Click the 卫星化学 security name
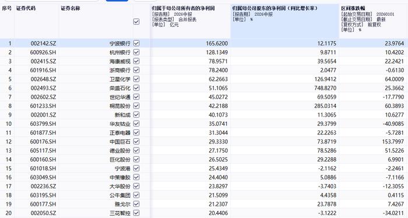 [120, 79]
